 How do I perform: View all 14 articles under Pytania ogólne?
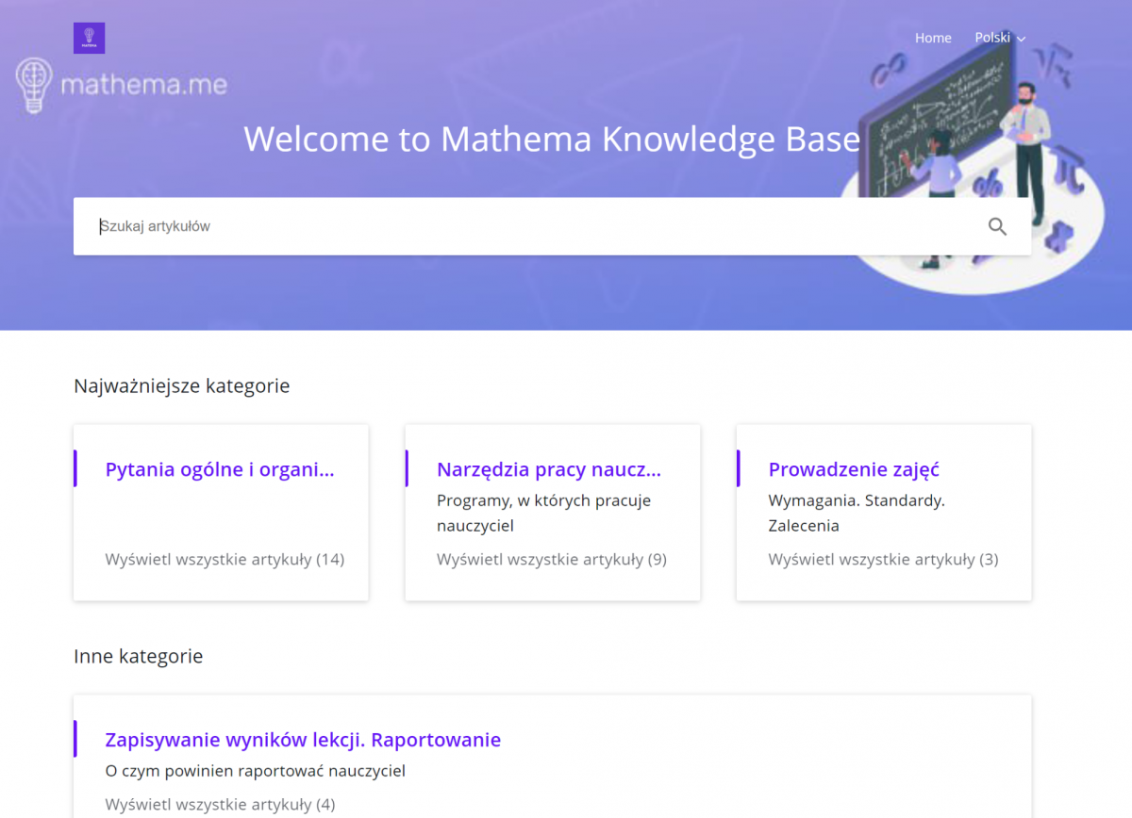coord(225,559)
